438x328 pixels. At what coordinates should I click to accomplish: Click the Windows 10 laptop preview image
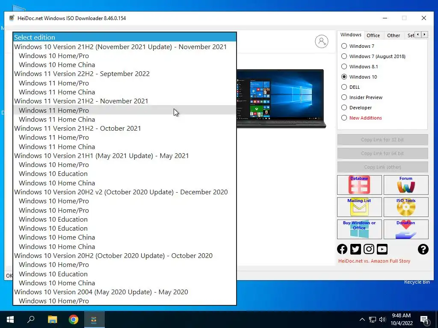coord(281,99)
